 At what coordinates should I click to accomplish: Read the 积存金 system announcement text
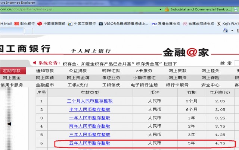point(120,64)
